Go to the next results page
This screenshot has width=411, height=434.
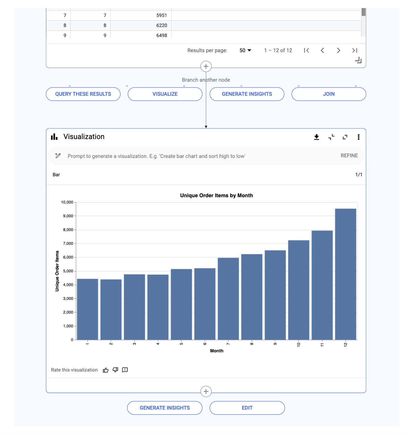338,50
